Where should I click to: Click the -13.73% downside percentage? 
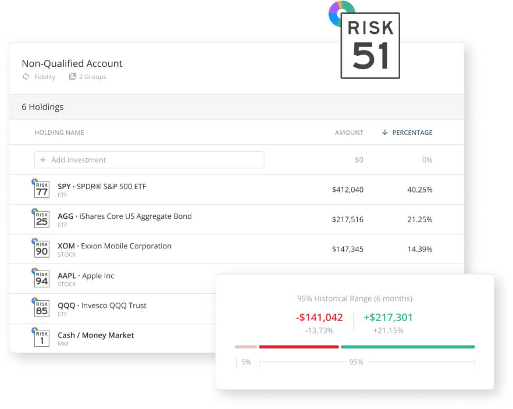point(319,330)
